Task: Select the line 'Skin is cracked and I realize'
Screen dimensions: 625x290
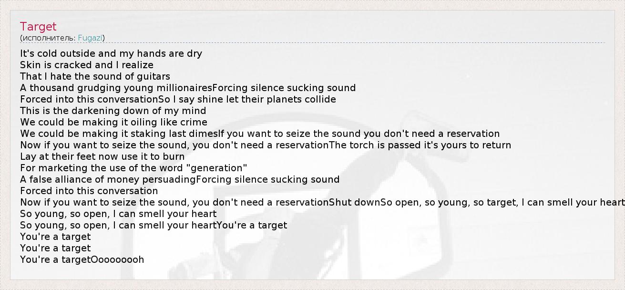Action: click(87, 65)
